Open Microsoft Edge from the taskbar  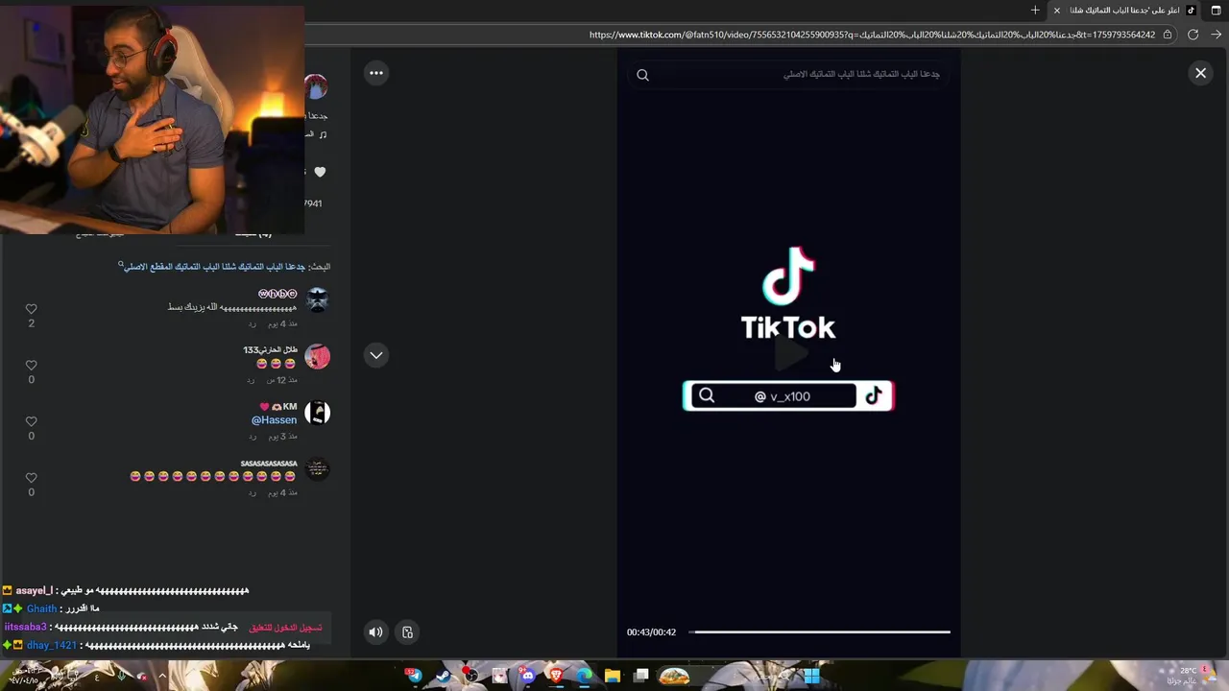pos(584,676)
